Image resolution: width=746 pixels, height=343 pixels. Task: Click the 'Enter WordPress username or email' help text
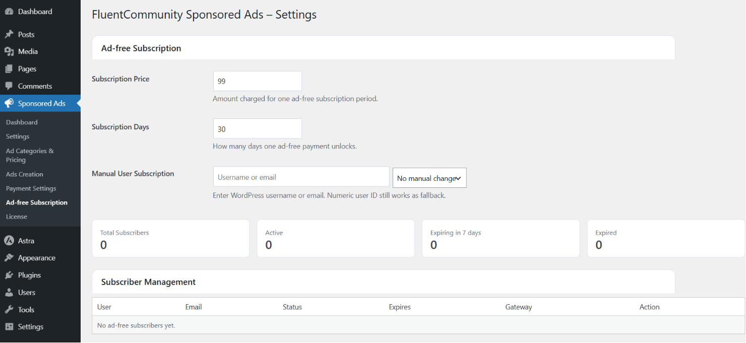point(329,195)
